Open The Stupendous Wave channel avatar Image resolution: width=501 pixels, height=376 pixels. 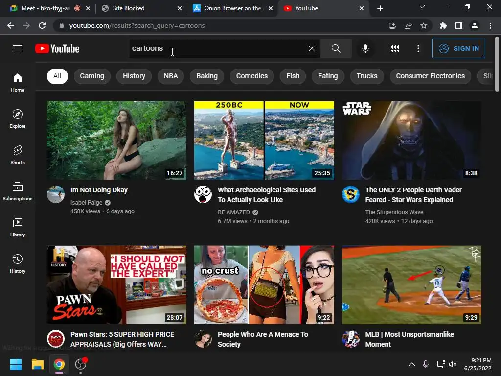(x=350, y=194)
